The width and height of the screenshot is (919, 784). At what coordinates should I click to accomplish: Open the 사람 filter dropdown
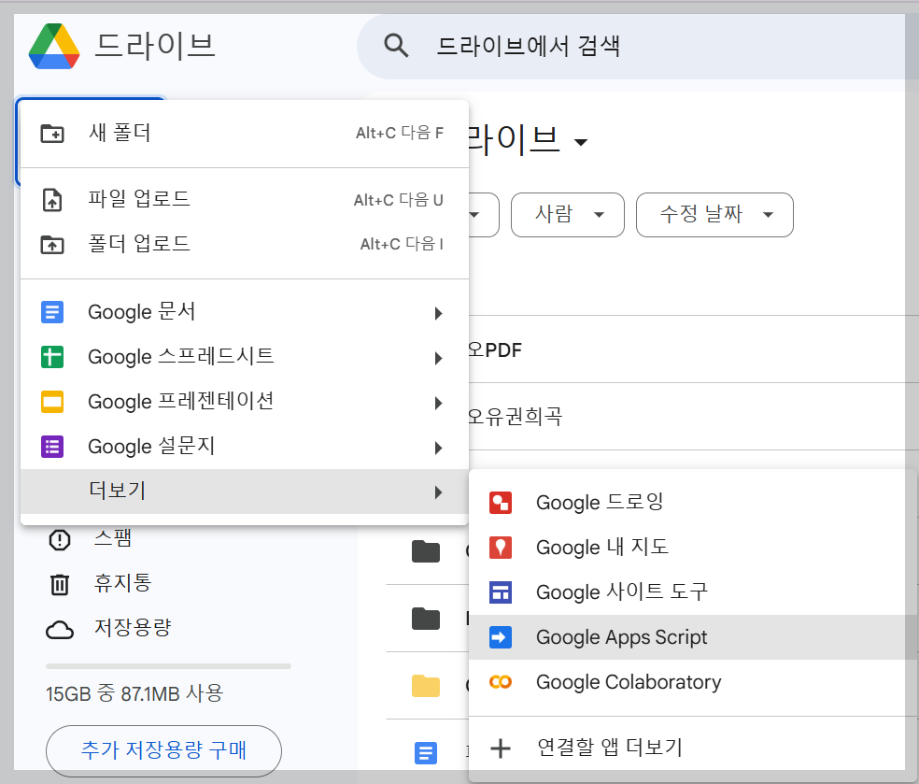[567, 215]
